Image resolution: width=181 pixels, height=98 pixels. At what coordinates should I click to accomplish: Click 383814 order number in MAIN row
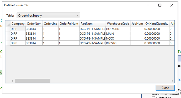34,34
